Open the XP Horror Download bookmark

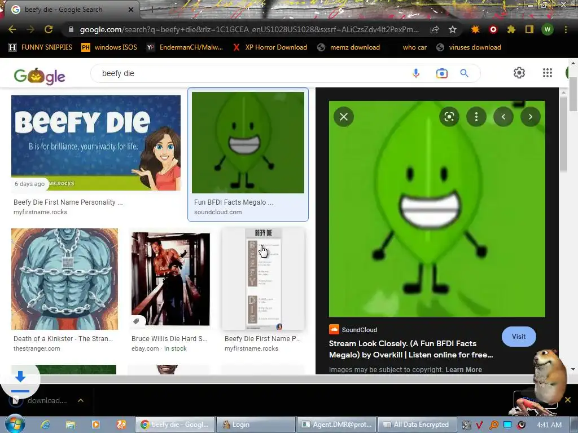270,47
